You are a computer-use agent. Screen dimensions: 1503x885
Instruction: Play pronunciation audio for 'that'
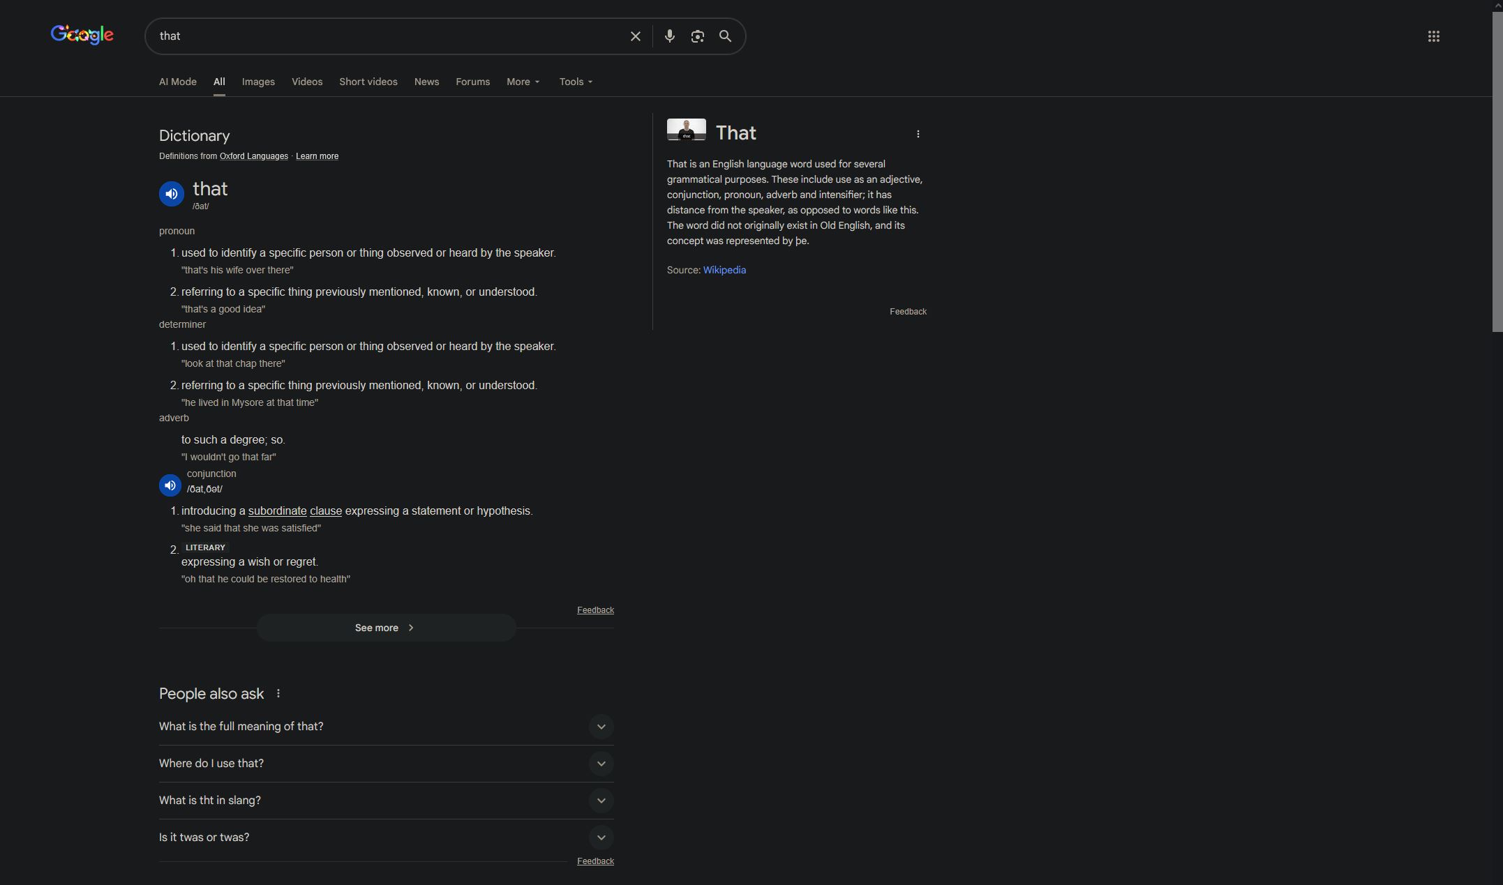click(171, 194)
